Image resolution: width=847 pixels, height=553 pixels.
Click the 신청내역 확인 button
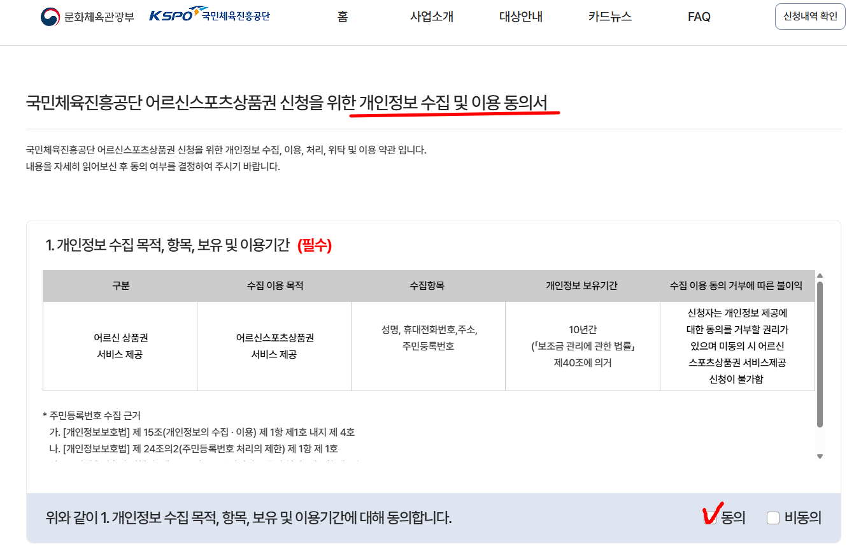tap(810, 17)
